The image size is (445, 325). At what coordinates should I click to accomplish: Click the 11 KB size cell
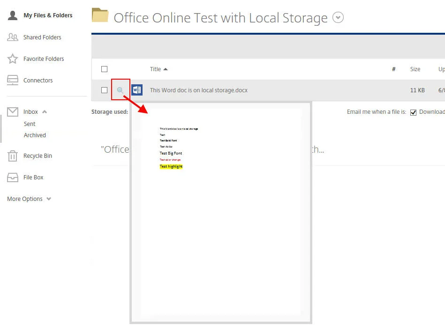pos(417,90)
